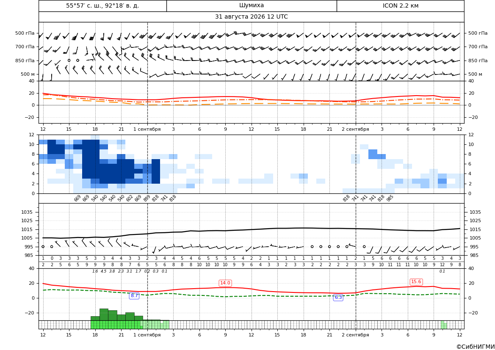Click the coordinates header cell 55°57′ с. ш.
This screenshot has width=495, height=350.
tap(102, 6)
